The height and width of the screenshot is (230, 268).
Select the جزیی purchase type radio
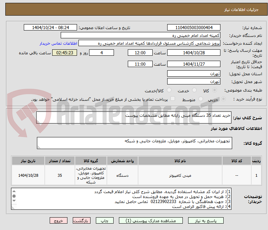[223, 99]
